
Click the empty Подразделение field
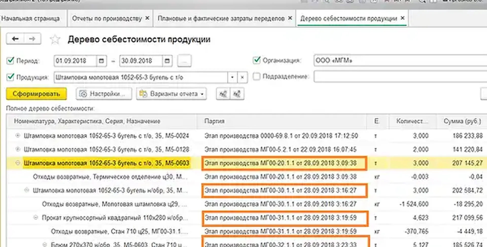[400, 76]
